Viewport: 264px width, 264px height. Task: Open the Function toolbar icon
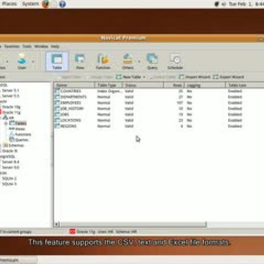point(103,62)
